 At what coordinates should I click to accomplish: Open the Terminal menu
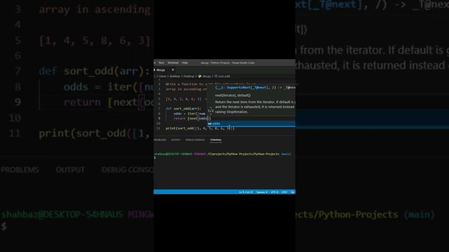click(173, 63)
